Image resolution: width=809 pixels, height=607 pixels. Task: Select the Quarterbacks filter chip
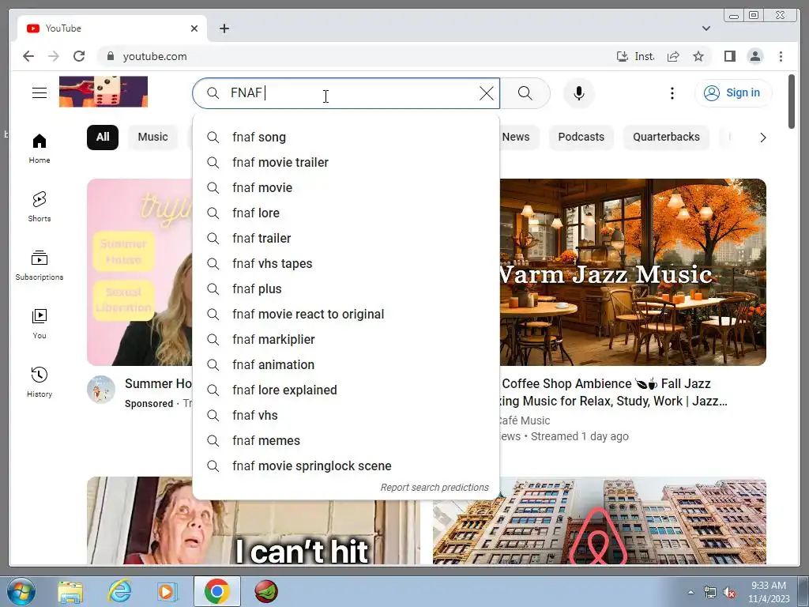666,138
